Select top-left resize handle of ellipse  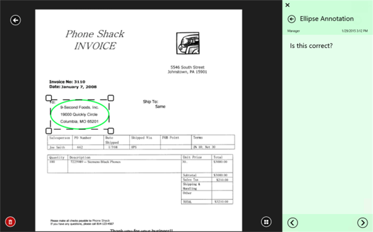[49, 98]
